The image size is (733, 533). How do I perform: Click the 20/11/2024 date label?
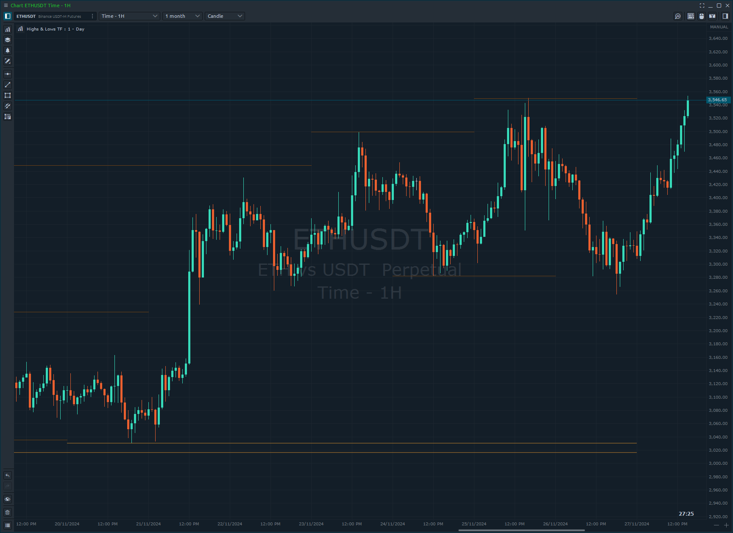pos(67,524)
